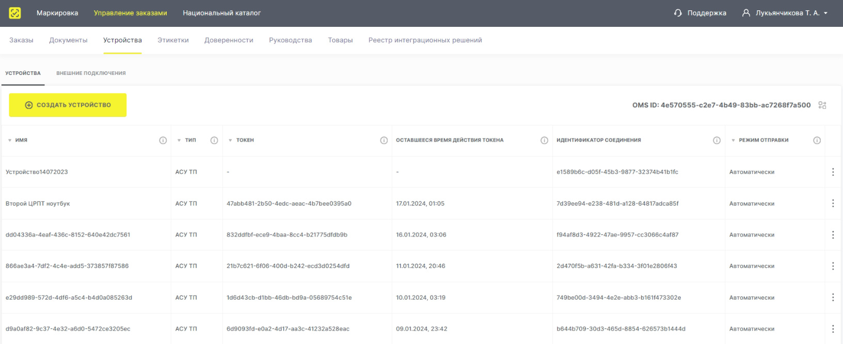Image resolution: width=843 pixels, height=344 pixels.
Task: Go to Национальный каталог menu
Action: click(x=221, y=13)
